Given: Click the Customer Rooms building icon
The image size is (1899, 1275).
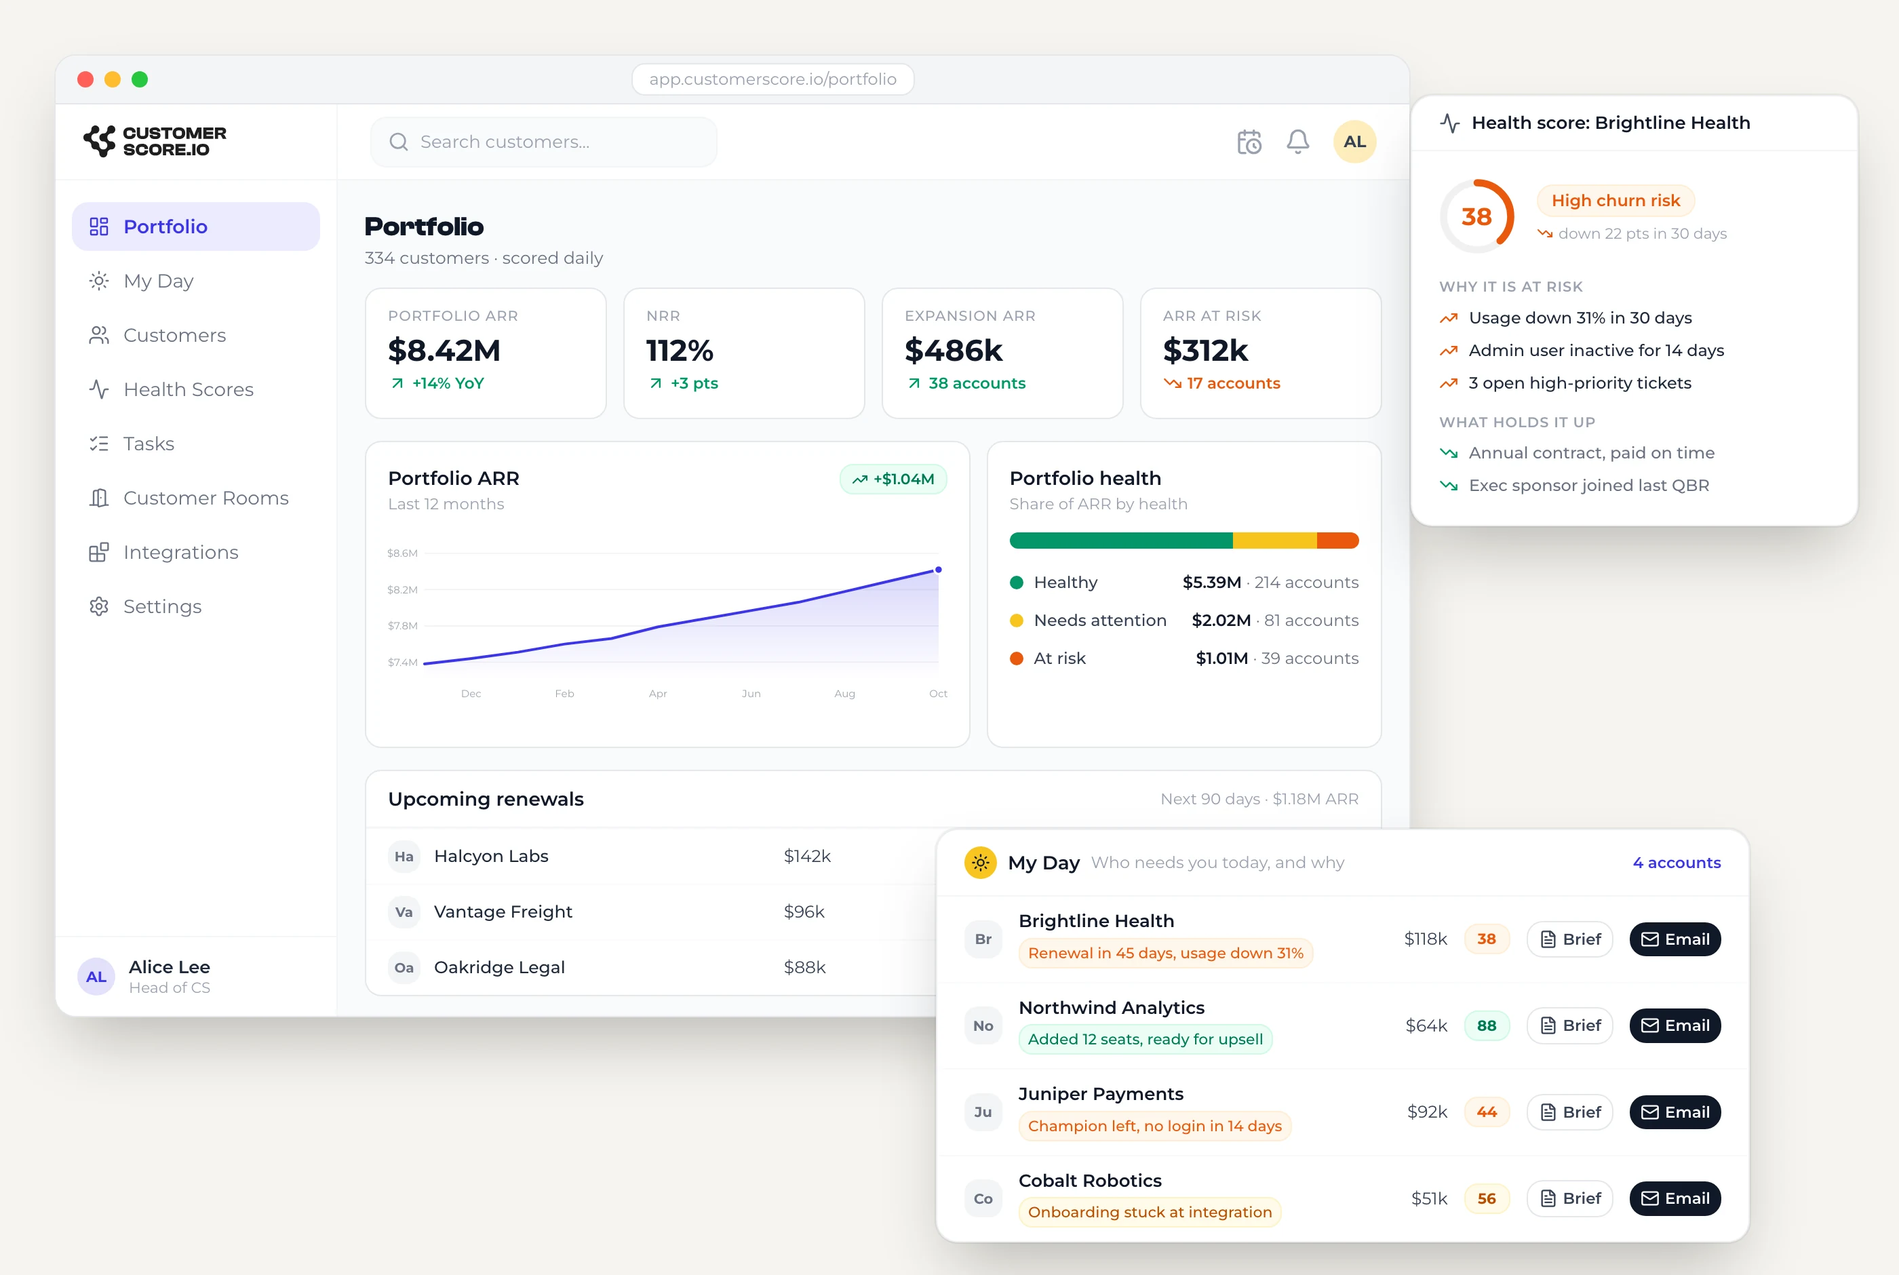Looking at the screenshot, I should [99, 498].
